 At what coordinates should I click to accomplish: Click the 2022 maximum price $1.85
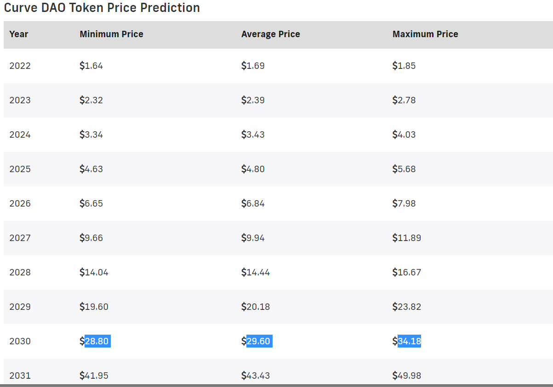pos(404,66)
